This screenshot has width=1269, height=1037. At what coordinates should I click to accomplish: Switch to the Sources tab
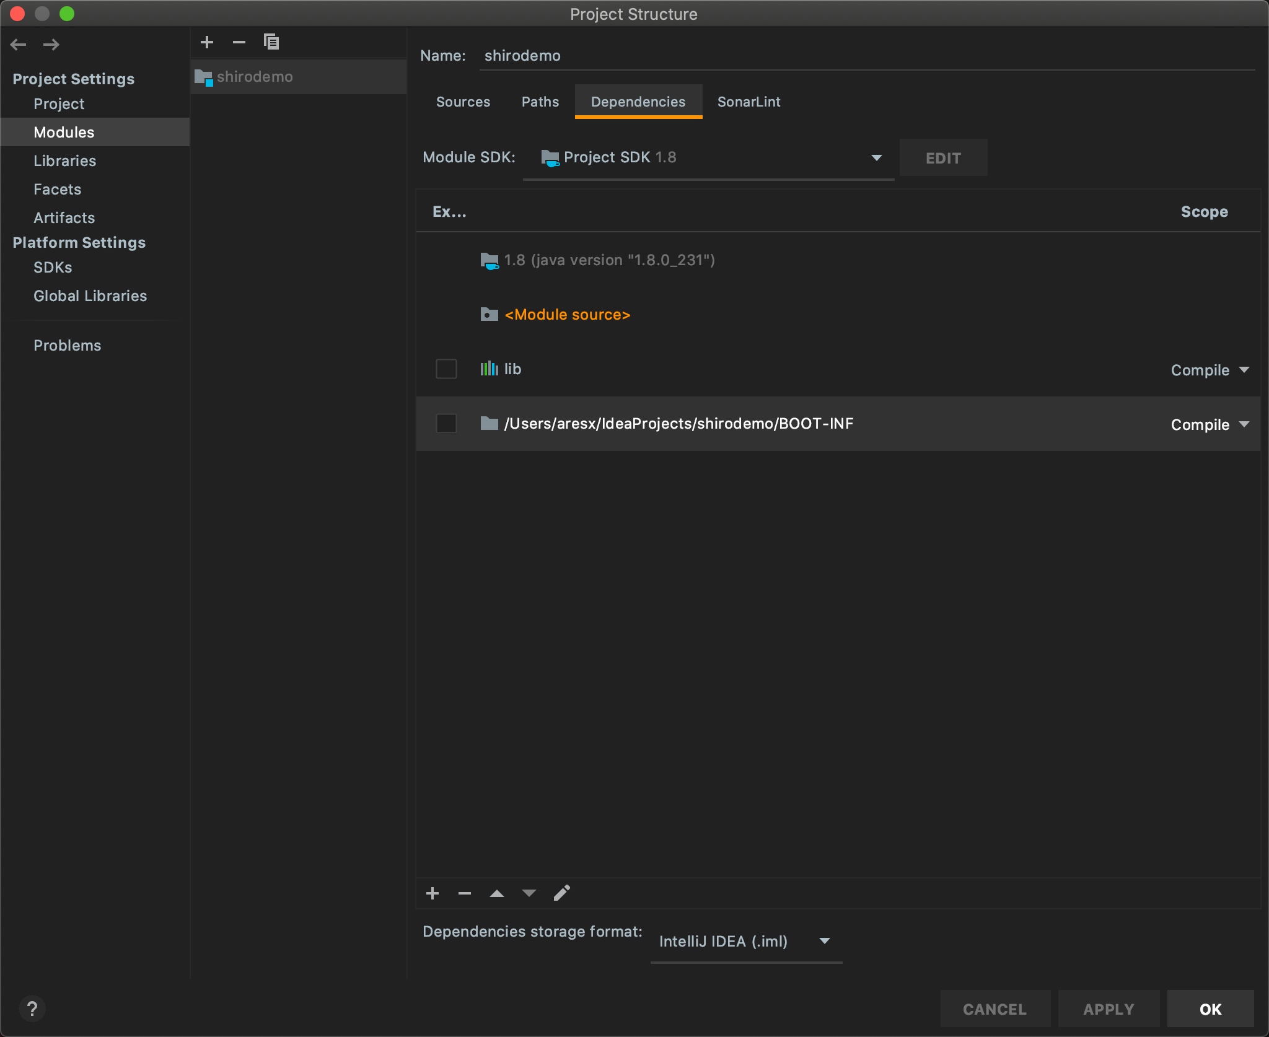[x=463, y=102]
